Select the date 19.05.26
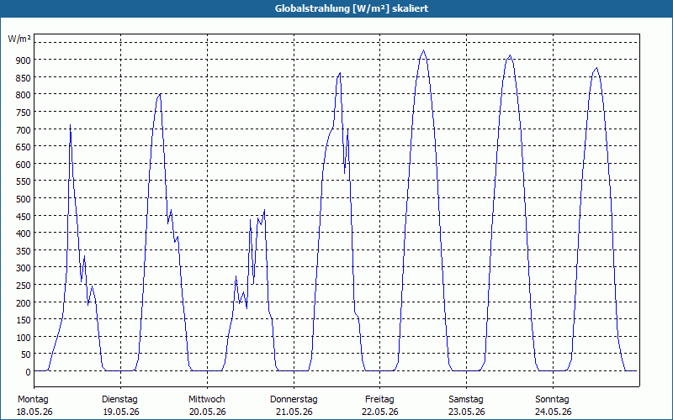The image size is (673, 420). 121,412
